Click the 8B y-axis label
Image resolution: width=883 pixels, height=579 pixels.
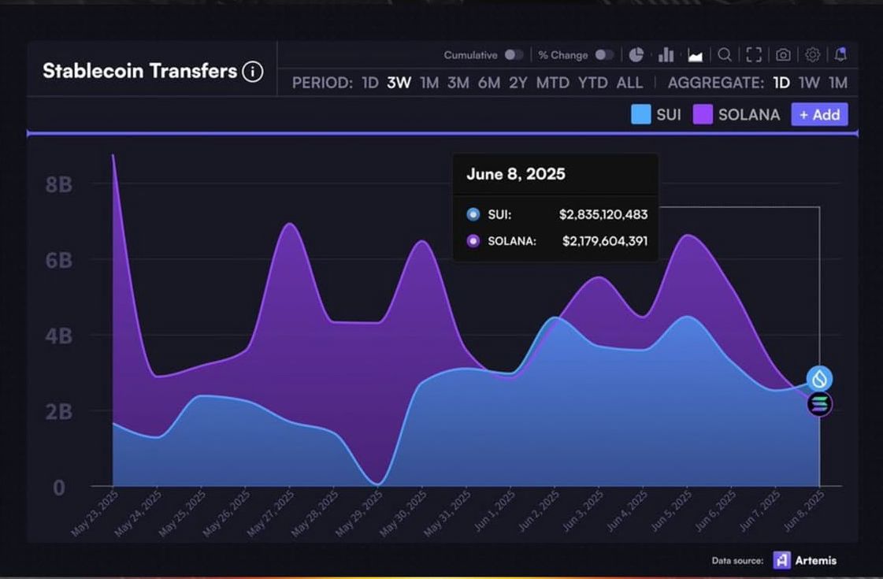(x=59, y=184)
